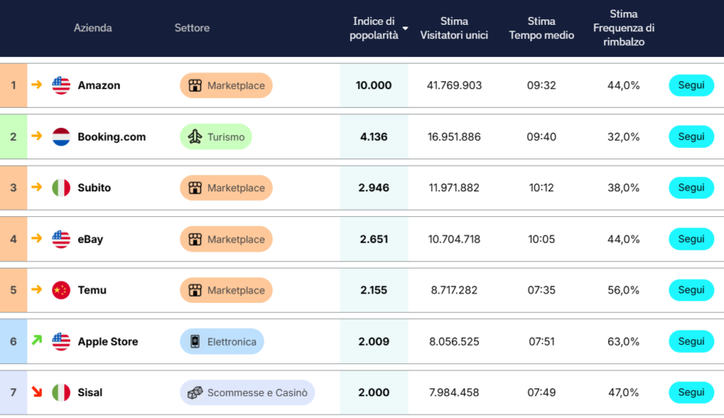Click the USA flag icon next to Apple Store
Image resolution: width=724 pixels, height=418 pixels.
[61, 342]
